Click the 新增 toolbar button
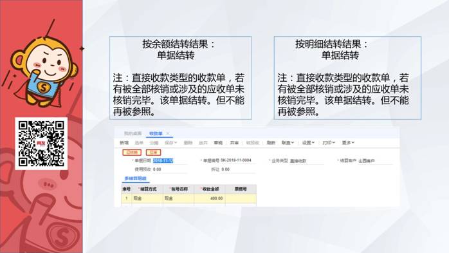Screen dimensions: 449x253 pyautogui.click(x=124, y=143)
